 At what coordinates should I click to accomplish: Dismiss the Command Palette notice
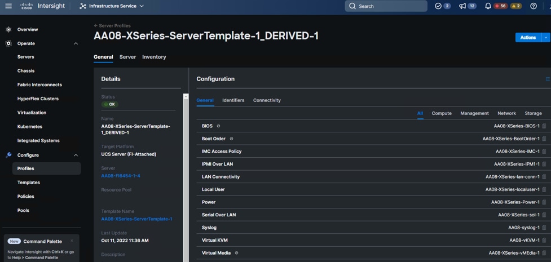pos(72,241)
